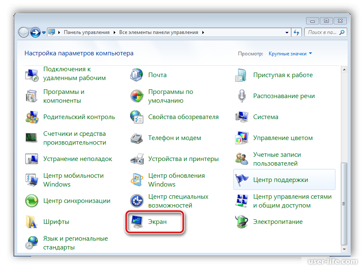Click the Шрифты fonts icon

31,222
